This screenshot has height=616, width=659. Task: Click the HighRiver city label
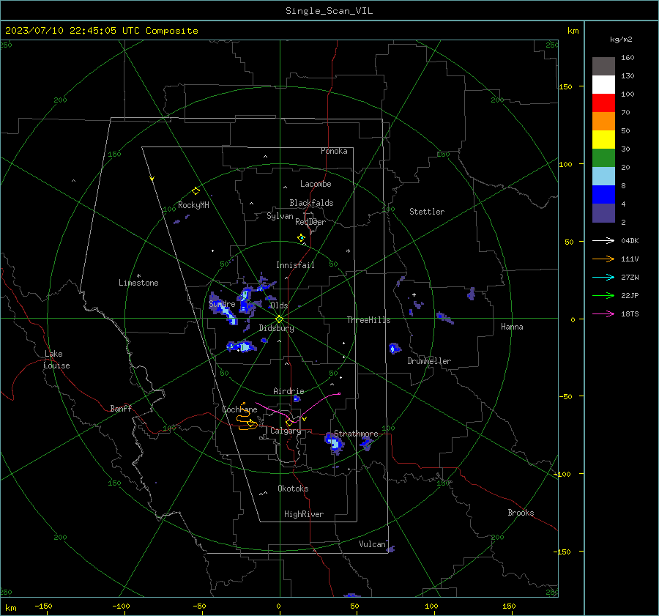coord(304,514)
